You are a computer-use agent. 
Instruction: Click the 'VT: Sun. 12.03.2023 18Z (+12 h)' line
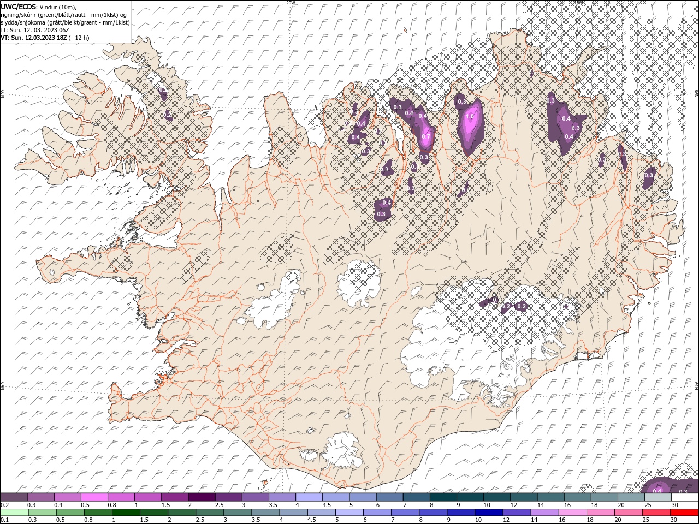45,38
